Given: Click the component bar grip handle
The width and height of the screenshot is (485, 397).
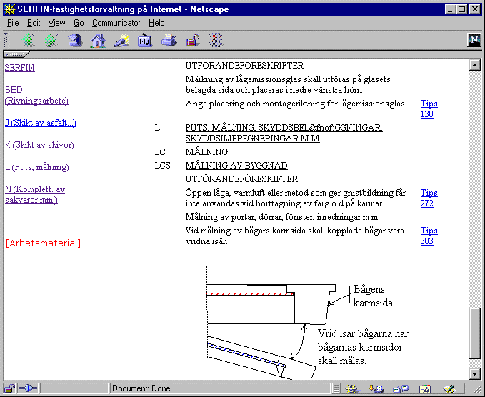Looking at the screenshot, I should pyautogui.click(x=336, y=388).
